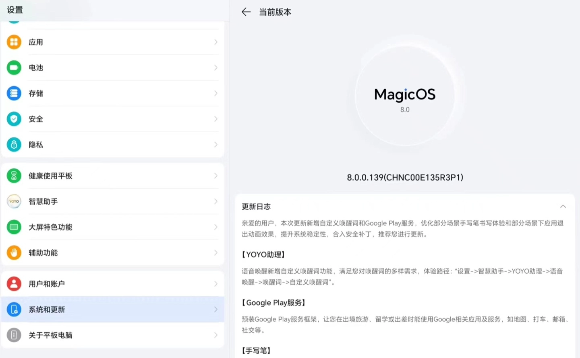Select the 安全 label
The image size is (580, 358).
[x=36, y=119]
